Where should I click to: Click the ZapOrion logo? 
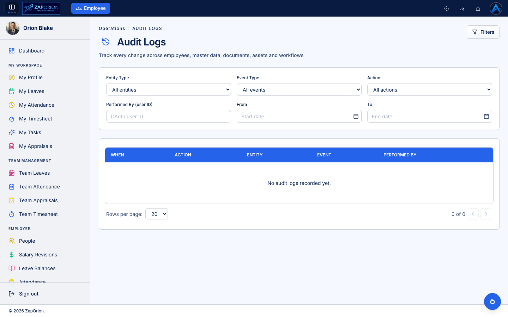click(41, 8)
